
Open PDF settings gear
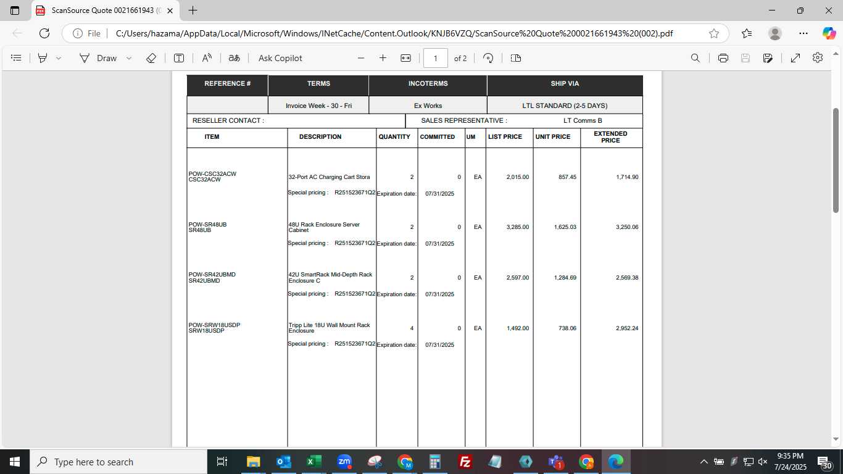point(818,58)
